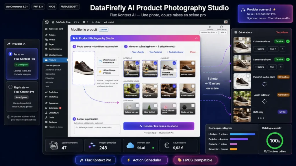Open Options de l'écran dropdown
Screen dimensions: 296x166
click(x=209, y=32)
